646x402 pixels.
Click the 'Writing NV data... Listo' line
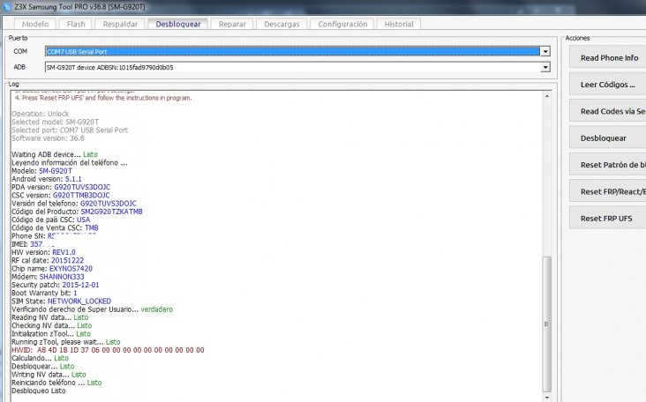click(49, 375)
